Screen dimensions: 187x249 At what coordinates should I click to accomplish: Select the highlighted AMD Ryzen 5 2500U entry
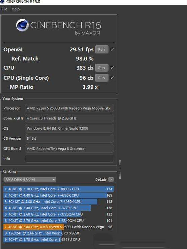click(x=59, y=227)
